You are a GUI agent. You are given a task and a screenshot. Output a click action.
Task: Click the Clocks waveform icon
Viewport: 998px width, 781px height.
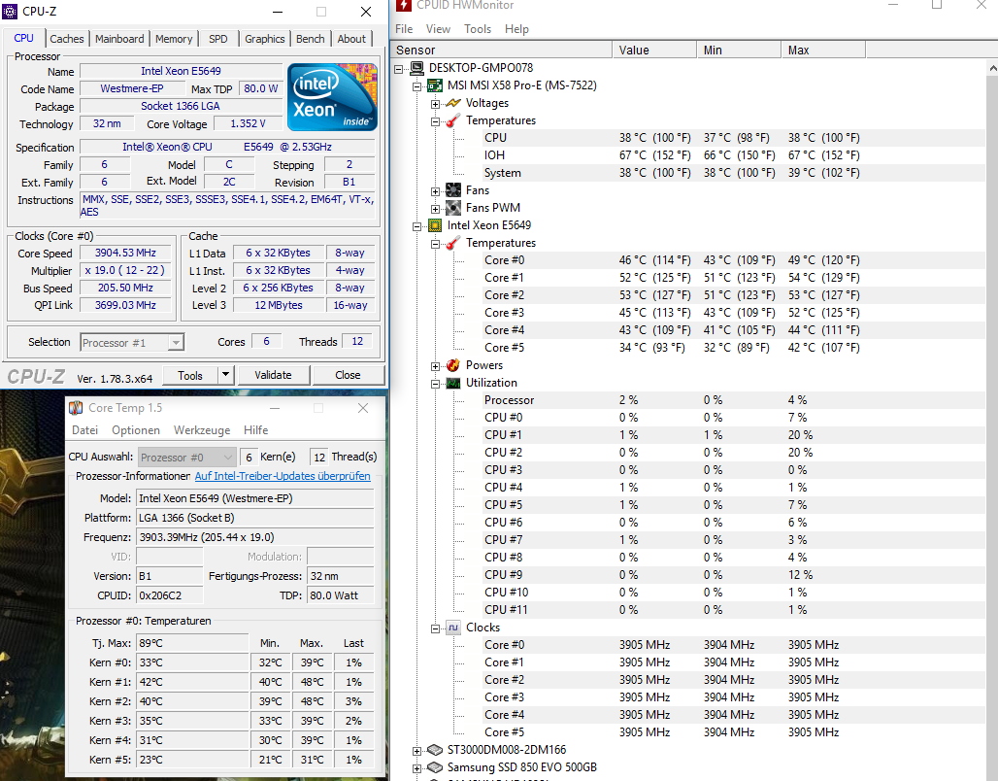pyautogui.click(x=453, y=628)
